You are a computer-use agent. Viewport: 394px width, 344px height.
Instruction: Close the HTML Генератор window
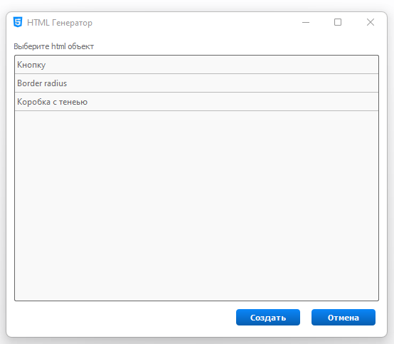(x=371, y=22)
